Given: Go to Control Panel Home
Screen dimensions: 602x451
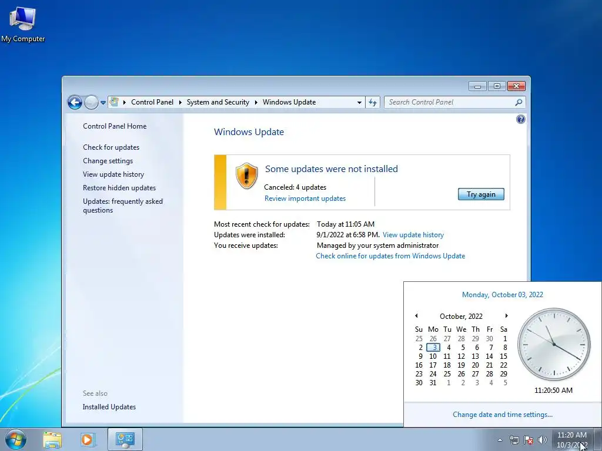Looking at the screenshot, I should tap(115, 126).
